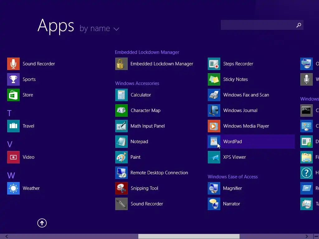
Task: Click the WordPad icon
Action: (214, 142)
